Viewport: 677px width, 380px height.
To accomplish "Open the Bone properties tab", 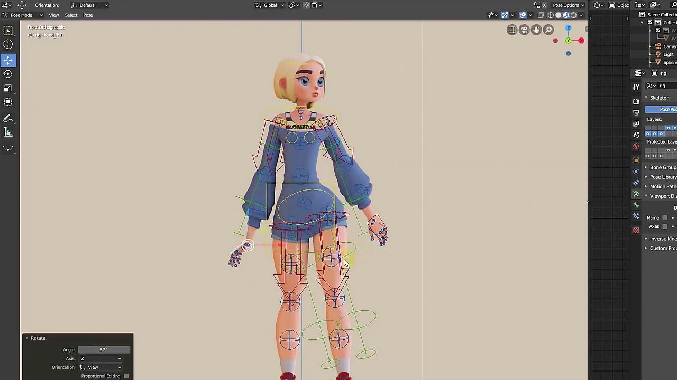I will [636, 205].
